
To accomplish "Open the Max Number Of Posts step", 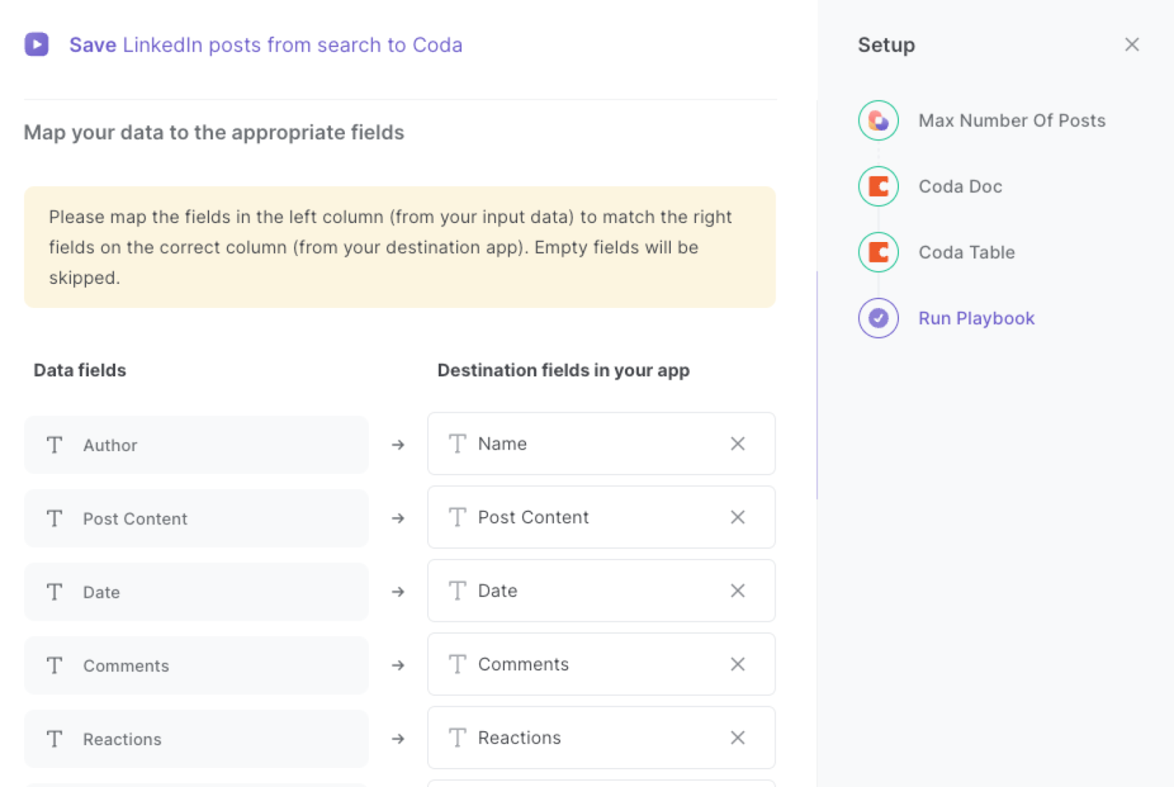I will (1012, 120).
